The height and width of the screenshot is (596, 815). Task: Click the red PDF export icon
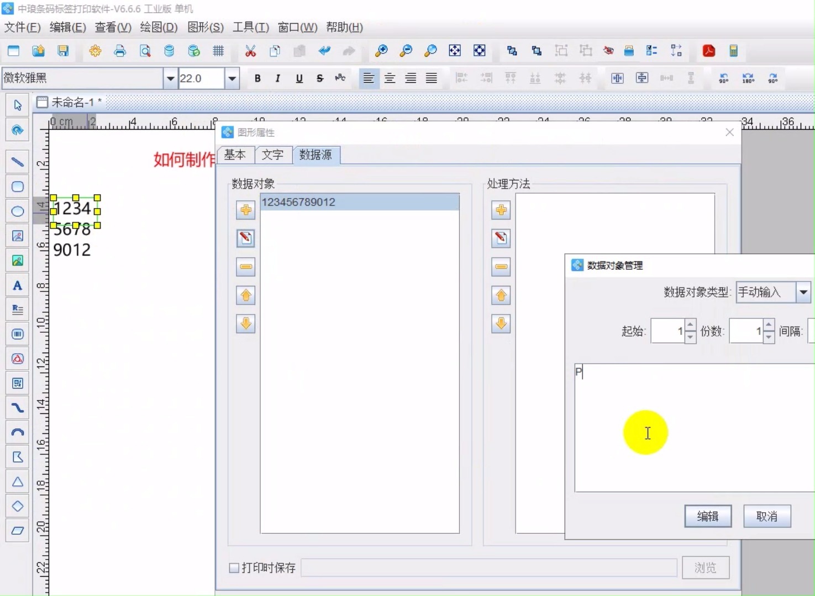[709, 51]
